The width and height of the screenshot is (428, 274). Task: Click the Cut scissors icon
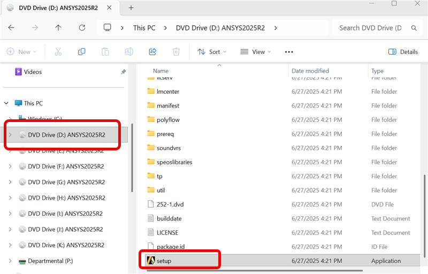[58, 52]
